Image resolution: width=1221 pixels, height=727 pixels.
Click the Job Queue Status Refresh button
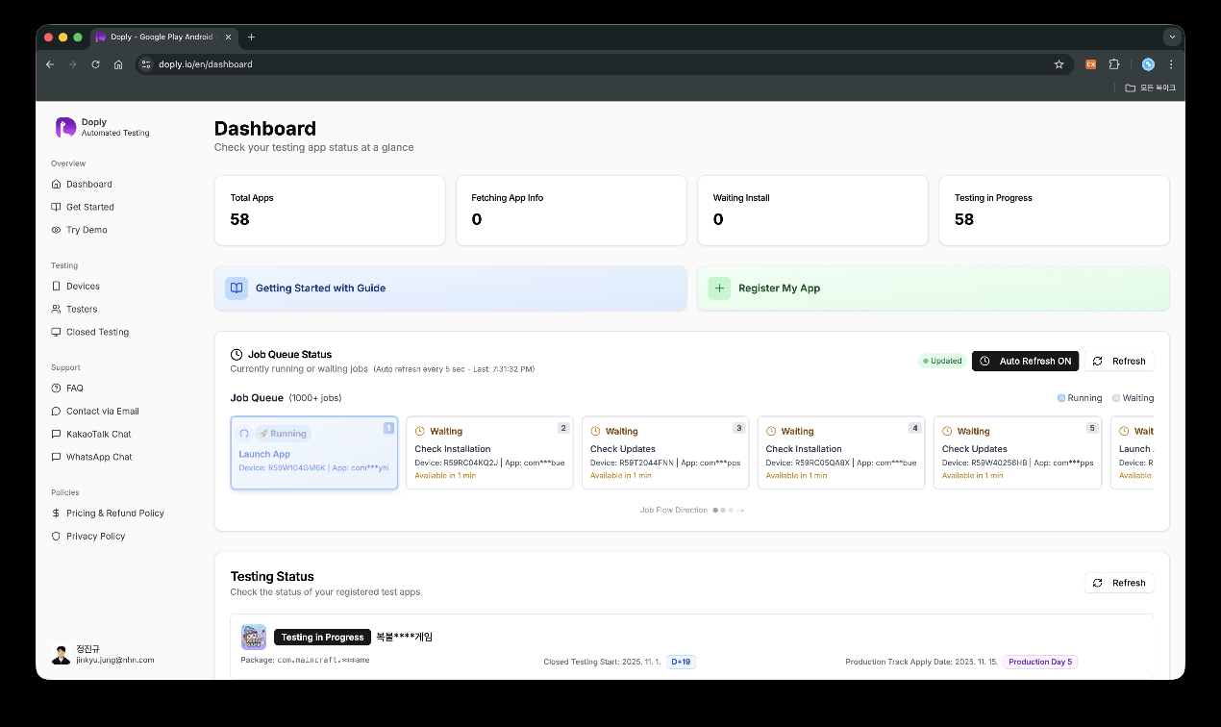tap(1119, 361)
